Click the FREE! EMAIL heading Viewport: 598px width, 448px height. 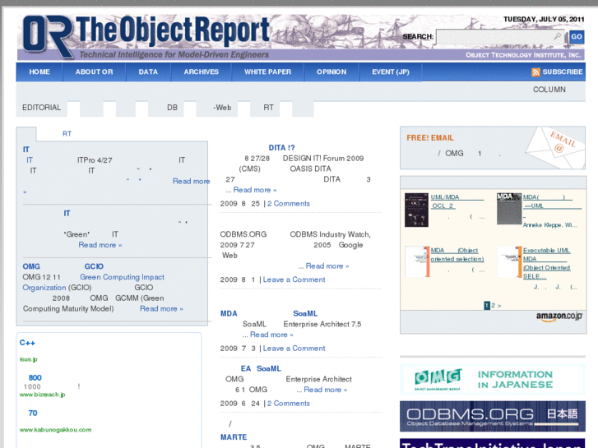click(430, 138)
